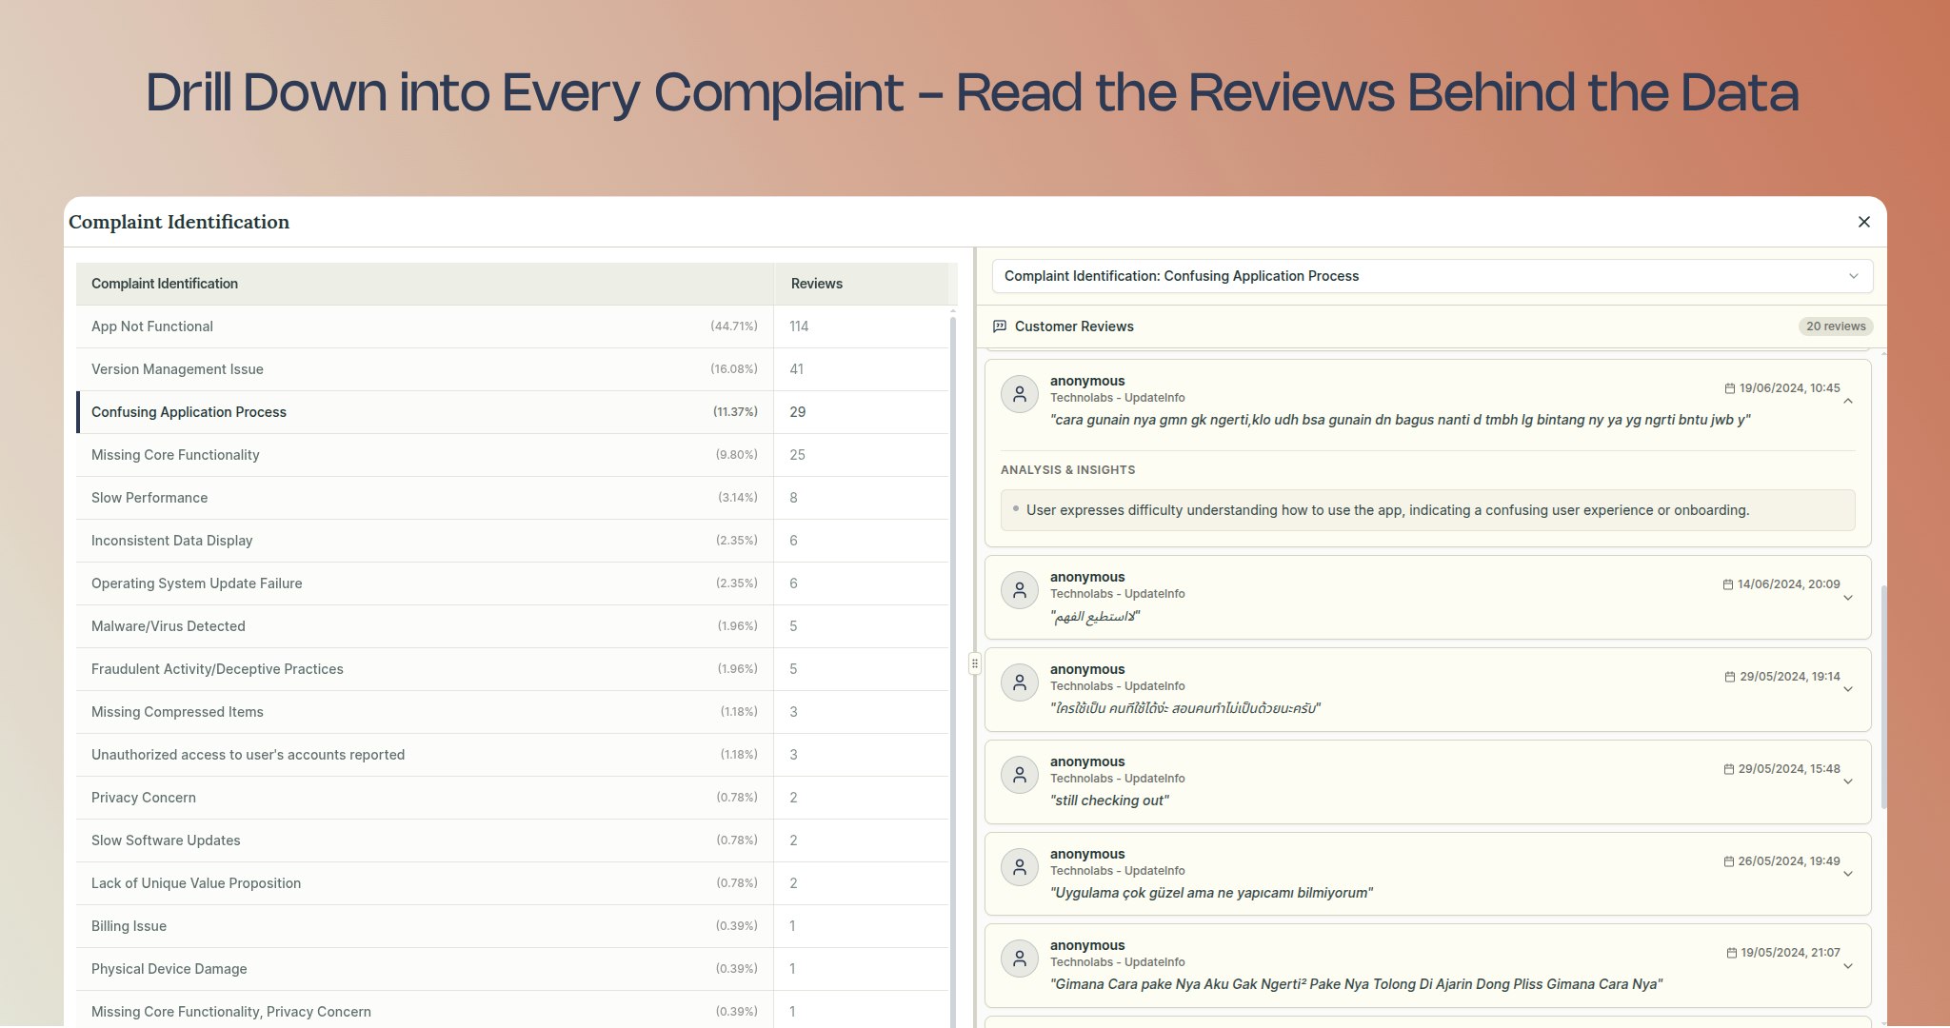Click calendar icon beside 19/06/2024, 10:45
This screenshot has width=1950, height=1028.
pyautogui.click(x=1729, y=388)
